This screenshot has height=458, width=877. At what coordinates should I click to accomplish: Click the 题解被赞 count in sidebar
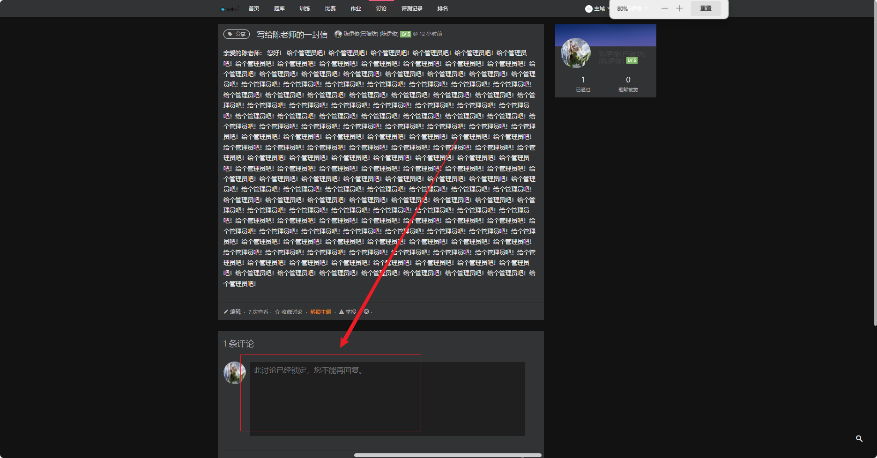pyautogui.click(x=628, y=84)
